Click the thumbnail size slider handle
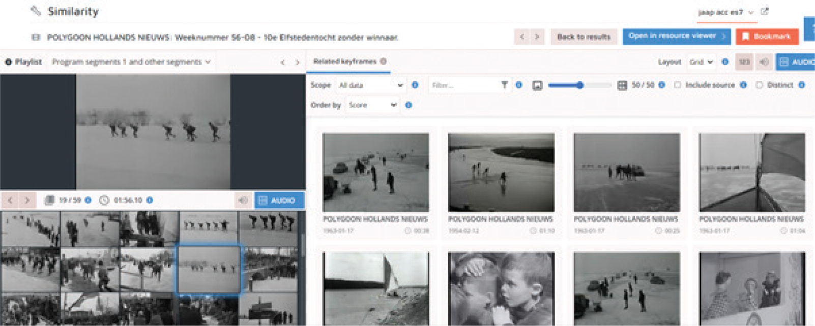This screenshot has width=815, height=326. point(580,85)
